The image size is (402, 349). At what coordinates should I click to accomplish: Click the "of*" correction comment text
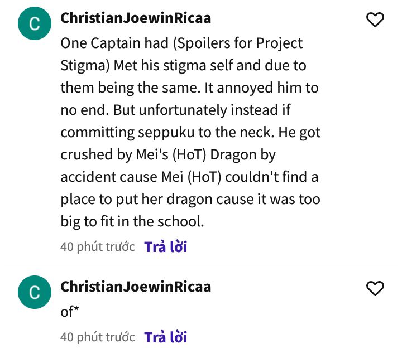(x=69, y=312)
